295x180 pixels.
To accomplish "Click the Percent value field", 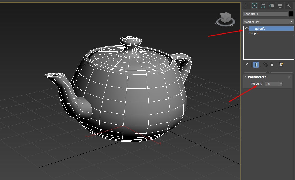I will click(272, 84).
